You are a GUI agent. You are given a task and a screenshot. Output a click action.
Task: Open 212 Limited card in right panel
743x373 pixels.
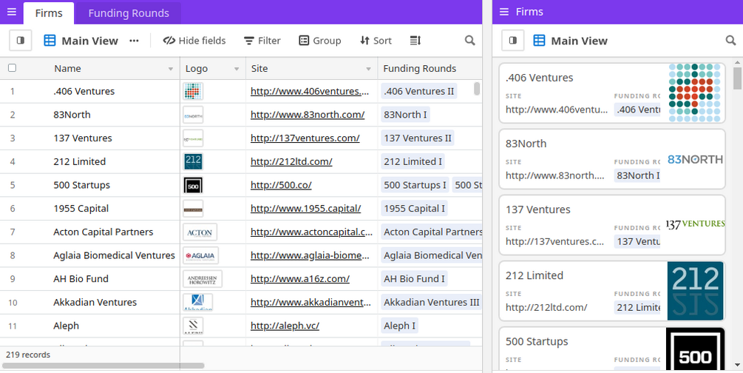tap(612, 291)
